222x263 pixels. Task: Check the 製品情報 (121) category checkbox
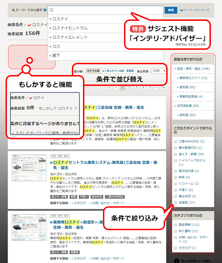point(176,225)
